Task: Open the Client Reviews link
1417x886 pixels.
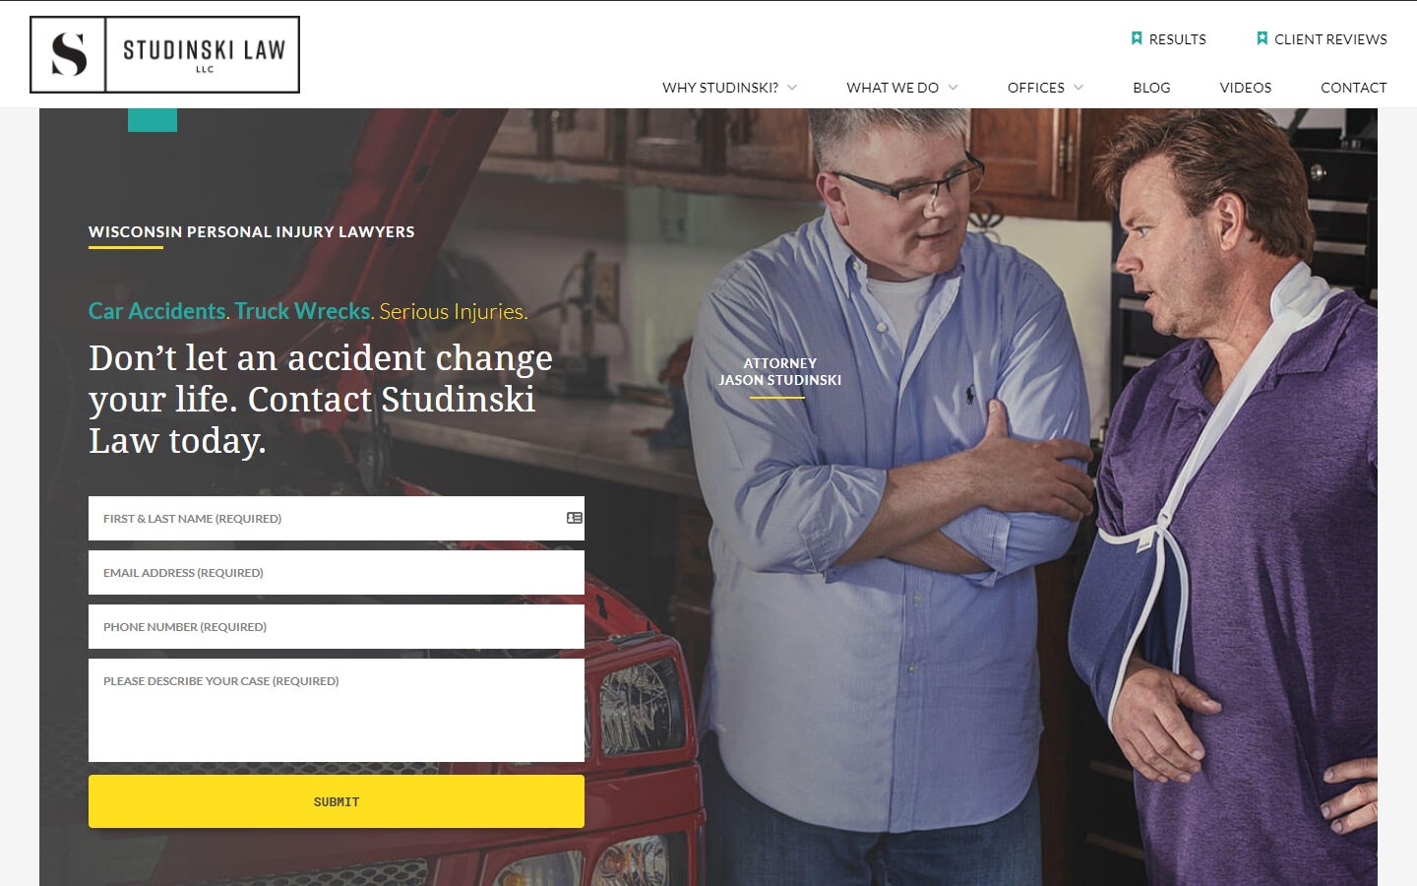Action: (1330, 39)
